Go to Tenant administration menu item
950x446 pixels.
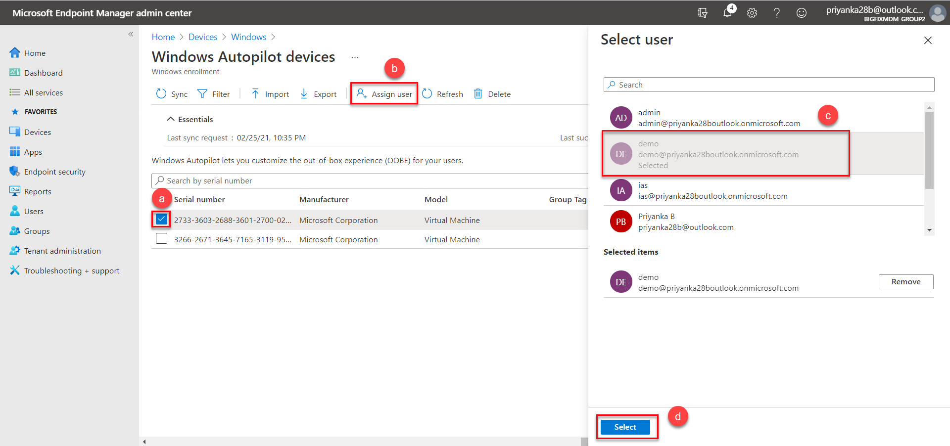pyautogui.click(x=62, y=251)
